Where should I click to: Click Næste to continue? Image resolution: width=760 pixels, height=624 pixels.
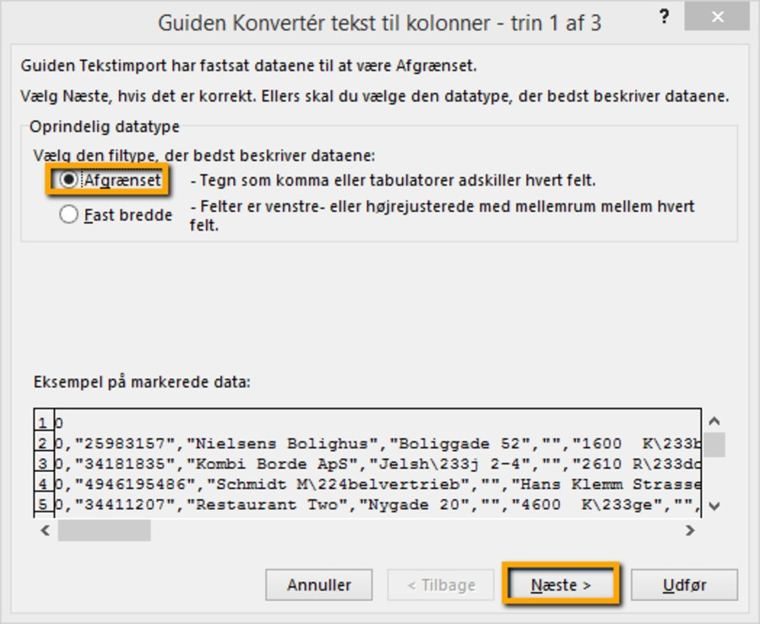[562, 585]
